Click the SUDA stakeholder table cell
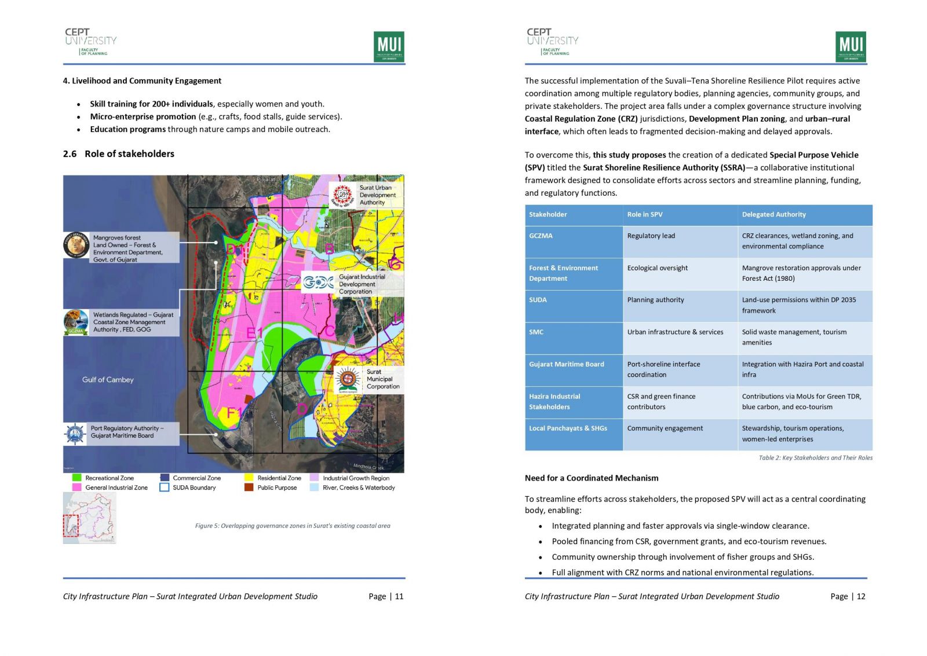This screenshot has height=656, width=927. point(574,306)
